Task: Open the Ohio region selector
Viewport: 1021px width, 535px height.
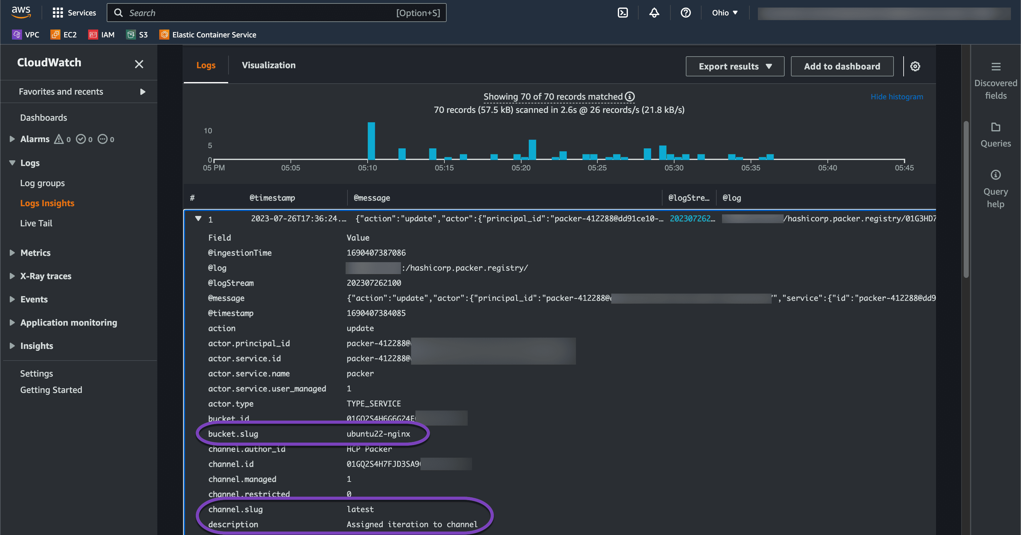Action: click(725, 13)
